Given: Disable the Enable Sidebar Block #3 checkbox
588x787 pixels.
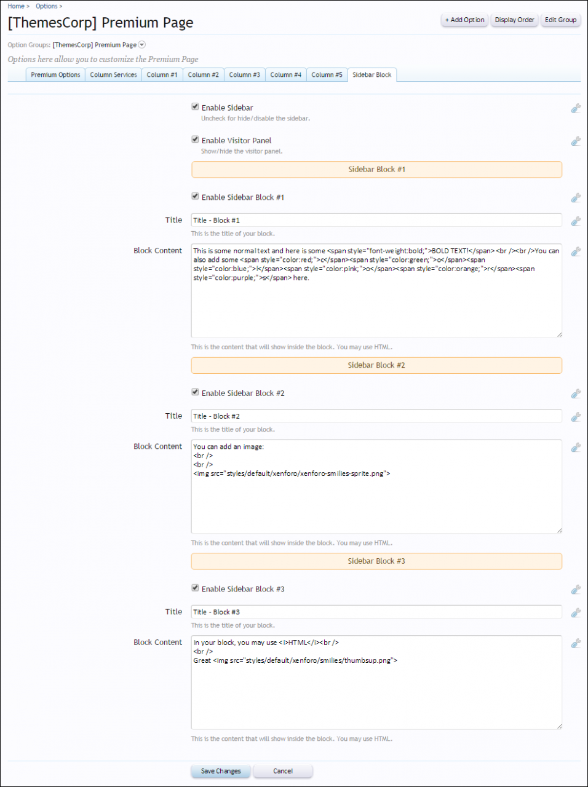Looking at the screenshot, I should coord(195,588).
